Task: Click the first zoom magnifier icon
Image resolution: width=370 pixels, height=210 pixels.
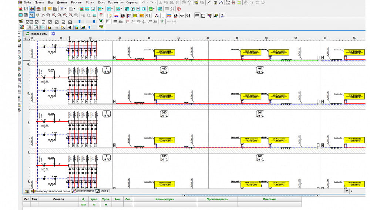Action: click(48, 15)
